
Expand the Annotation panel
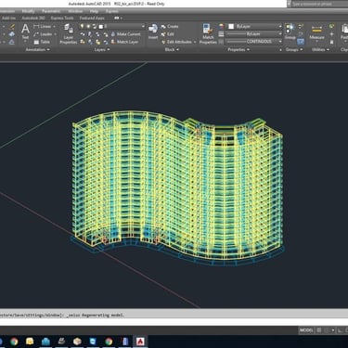[x=38, y=49]
